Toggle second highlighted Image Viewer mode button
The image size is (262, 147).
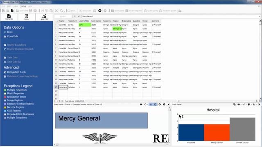[155, 105]
